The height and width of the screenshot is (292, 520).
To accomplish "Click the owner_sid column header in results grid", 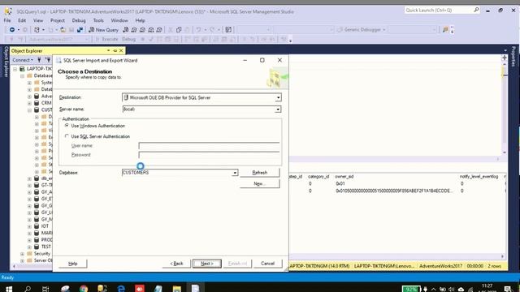I will pyautogui.click(x=344, y=177).
